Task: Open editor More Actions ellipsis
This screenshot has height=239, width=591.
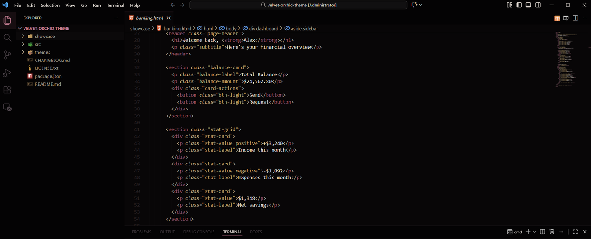Action: [585, 18]
